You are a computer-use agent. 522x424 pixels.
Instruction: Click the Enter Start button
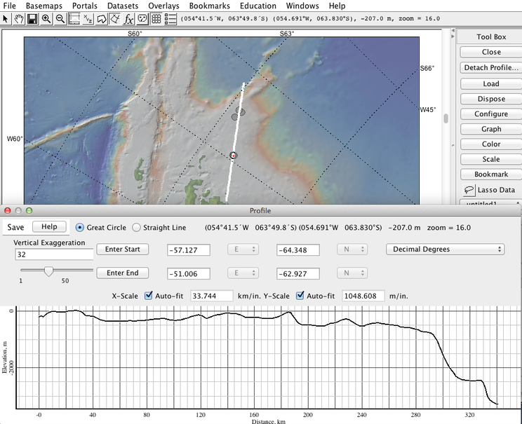(x=123, y=249)
